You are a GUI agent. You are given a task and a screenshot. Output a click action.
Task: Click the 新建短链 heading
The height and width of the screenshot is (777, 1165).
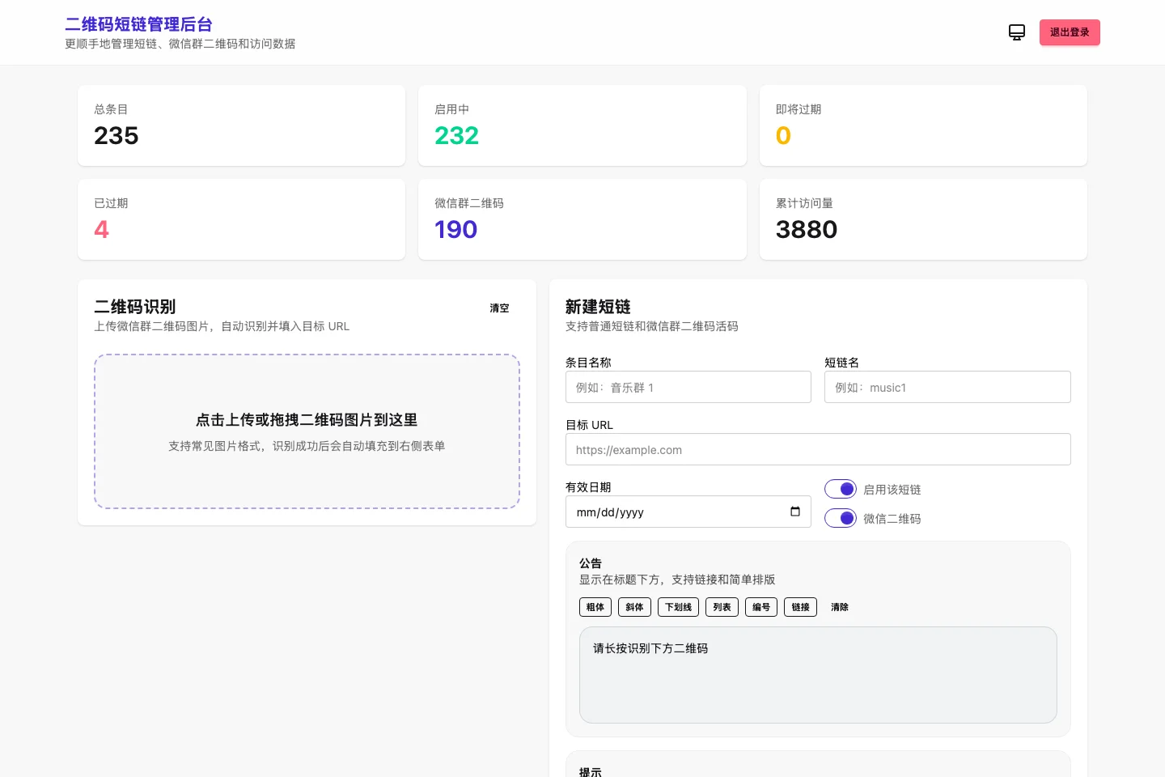click(598, 307)
